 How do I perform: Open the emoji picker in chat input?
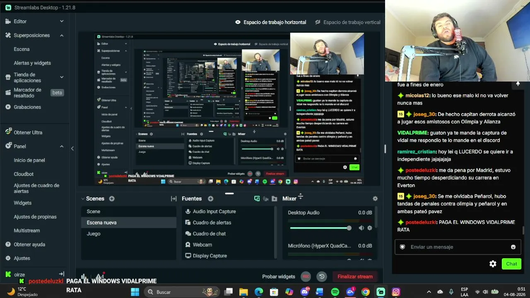[513, 247]
